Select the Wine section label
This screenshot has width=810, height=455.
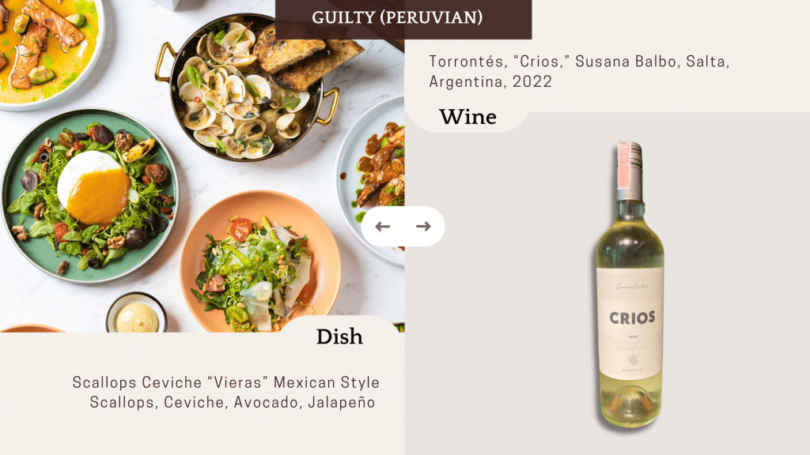click(x=467, y=117)
